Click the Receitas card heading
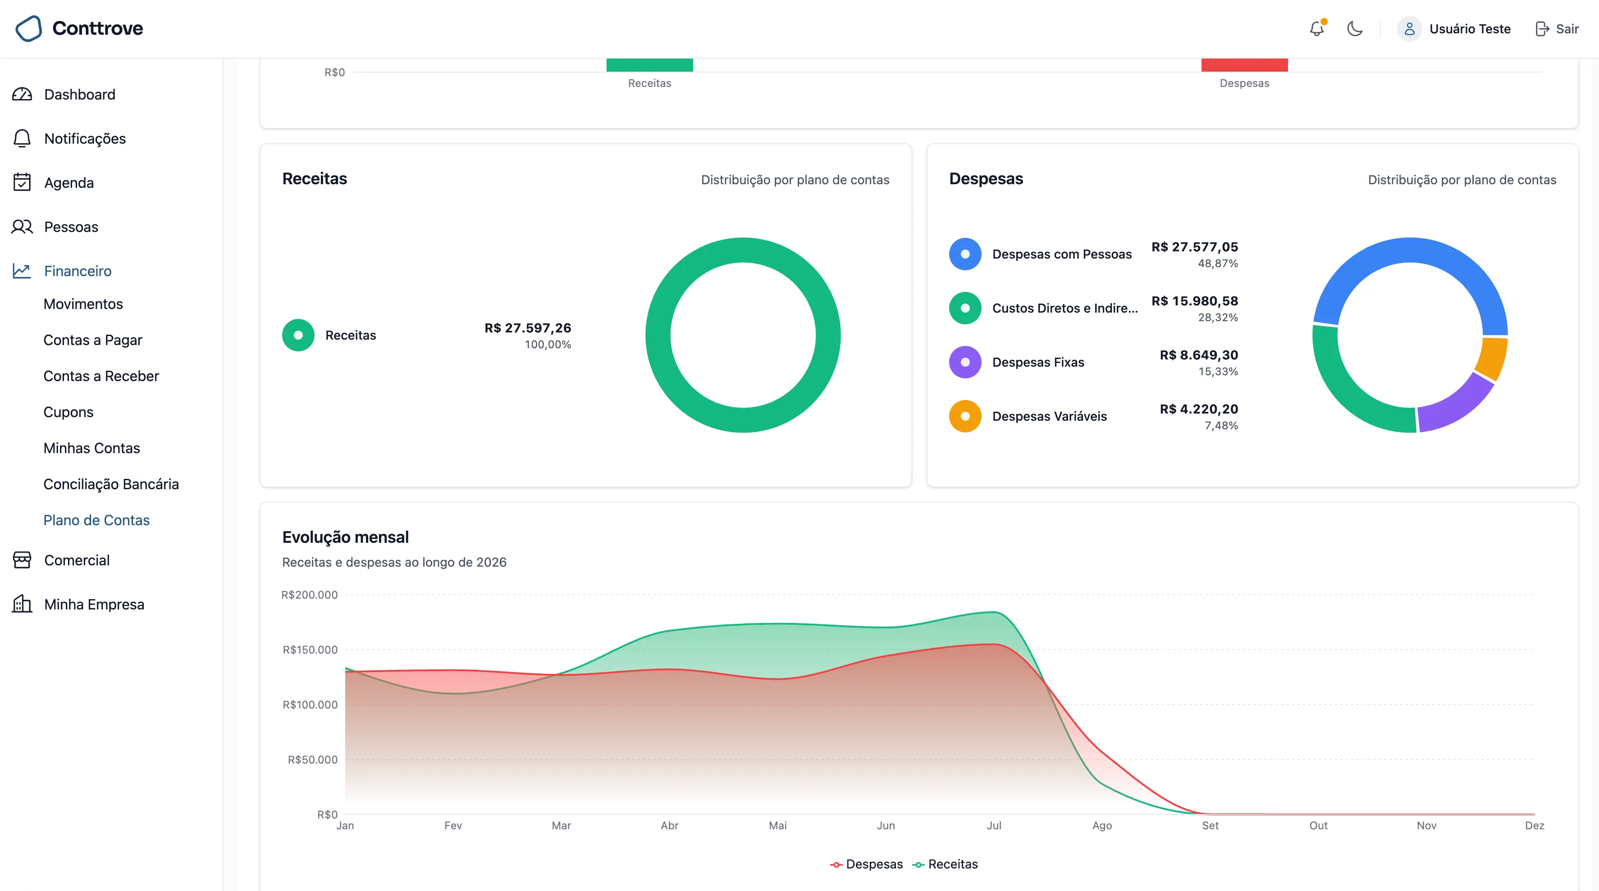Viewport: 1599px width, 891px height. click(315, 179)
